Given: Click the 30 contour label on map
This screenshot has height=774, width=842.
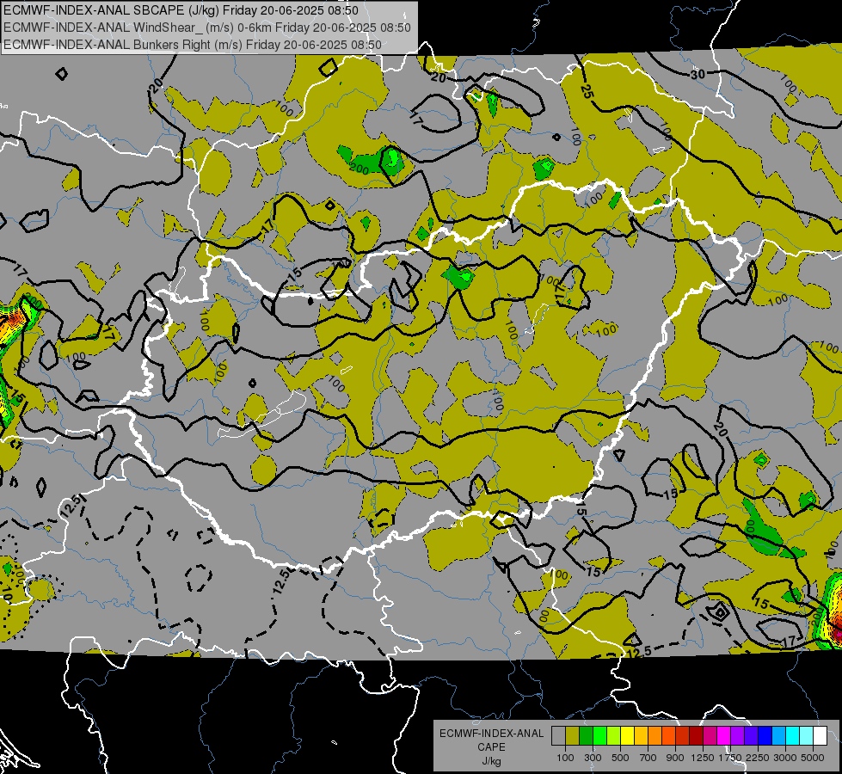Looking at the screenshot, I should [x=698, y=75].
